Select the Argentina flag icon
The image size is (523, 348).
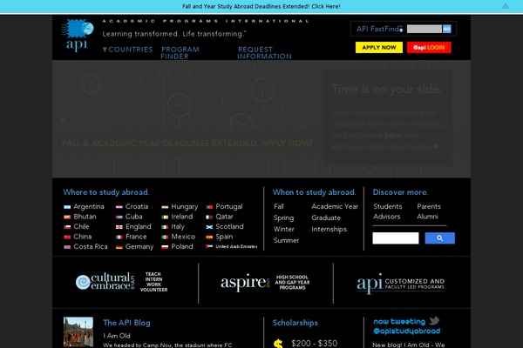[x=67, y=206]
